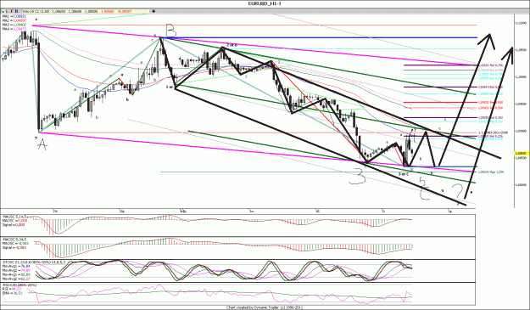The width and height of the screenshot is (530, 310).
Task: Click the Dynamic Trader copyright footer text
Action: 265,307
